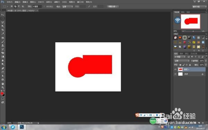Screen dimensions: 208x130
Task: Open the 文件 (File) menu
Action: [10, 2]
